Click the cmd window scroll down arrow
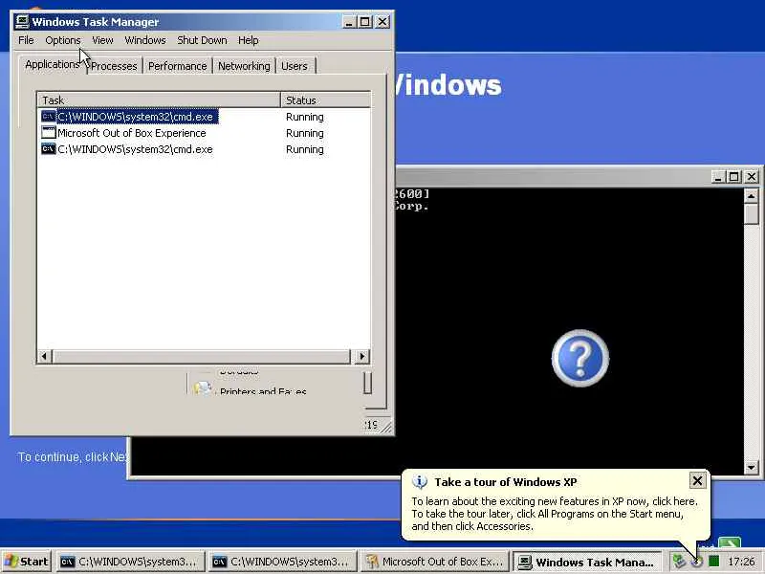The height and width of the screenshot is (574, 765). pyautogui.click(x=751, y=468)
